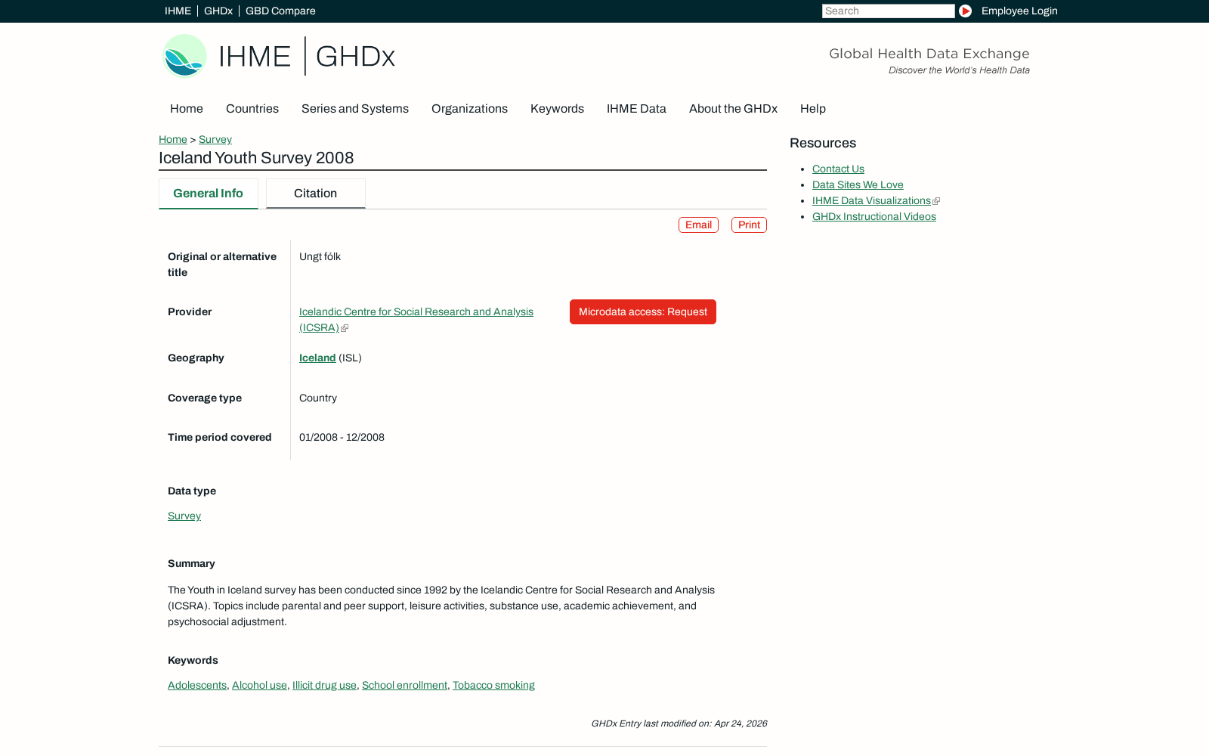1209x756 pixels.
Task: Open the School enrollment keyword
Action: tap(404, 686)
